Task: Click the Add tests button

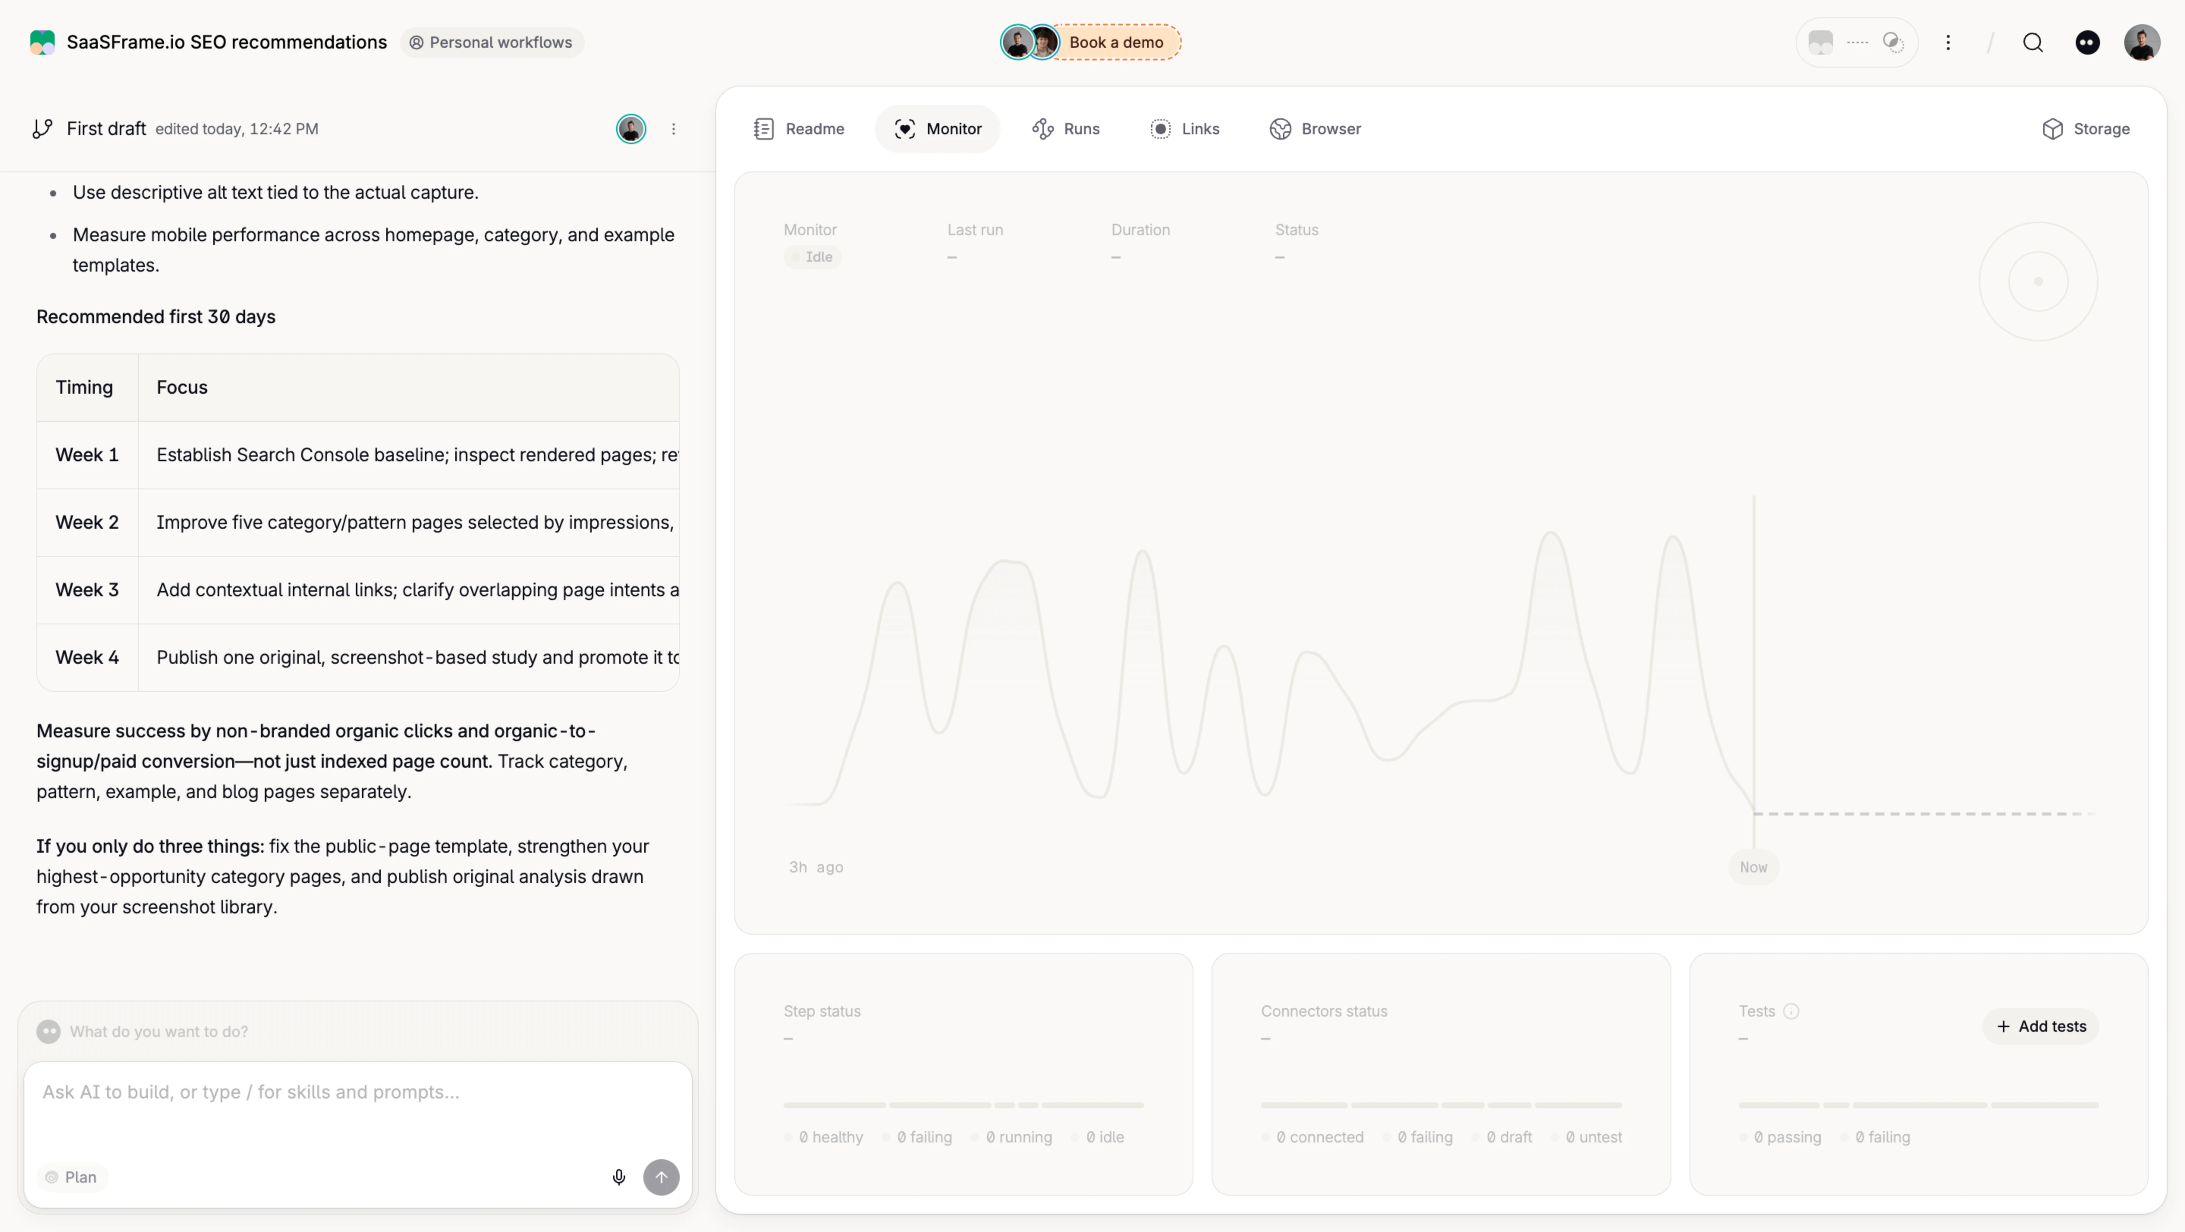Action: pyautogui.click(x=2041, y=1026)
